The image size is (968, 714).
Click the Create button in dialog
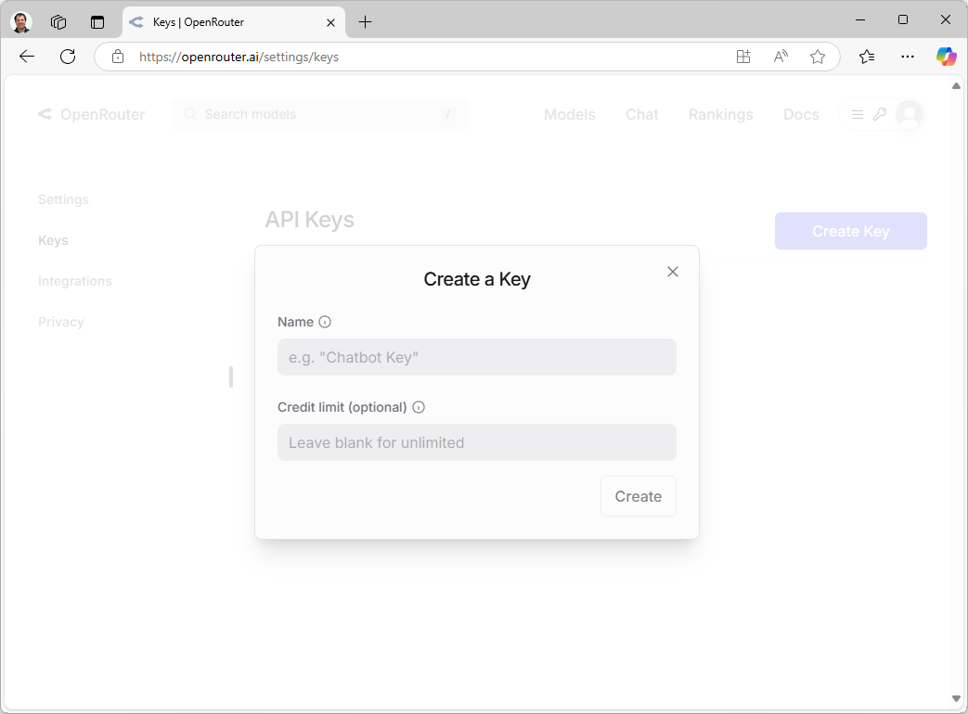(638, 496)
